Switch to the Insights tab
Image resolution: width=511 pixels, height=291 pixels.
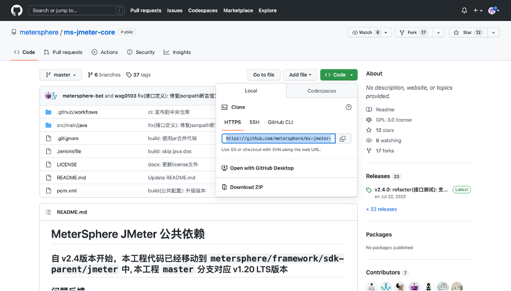pyautogui.click(x=177, y=52)
